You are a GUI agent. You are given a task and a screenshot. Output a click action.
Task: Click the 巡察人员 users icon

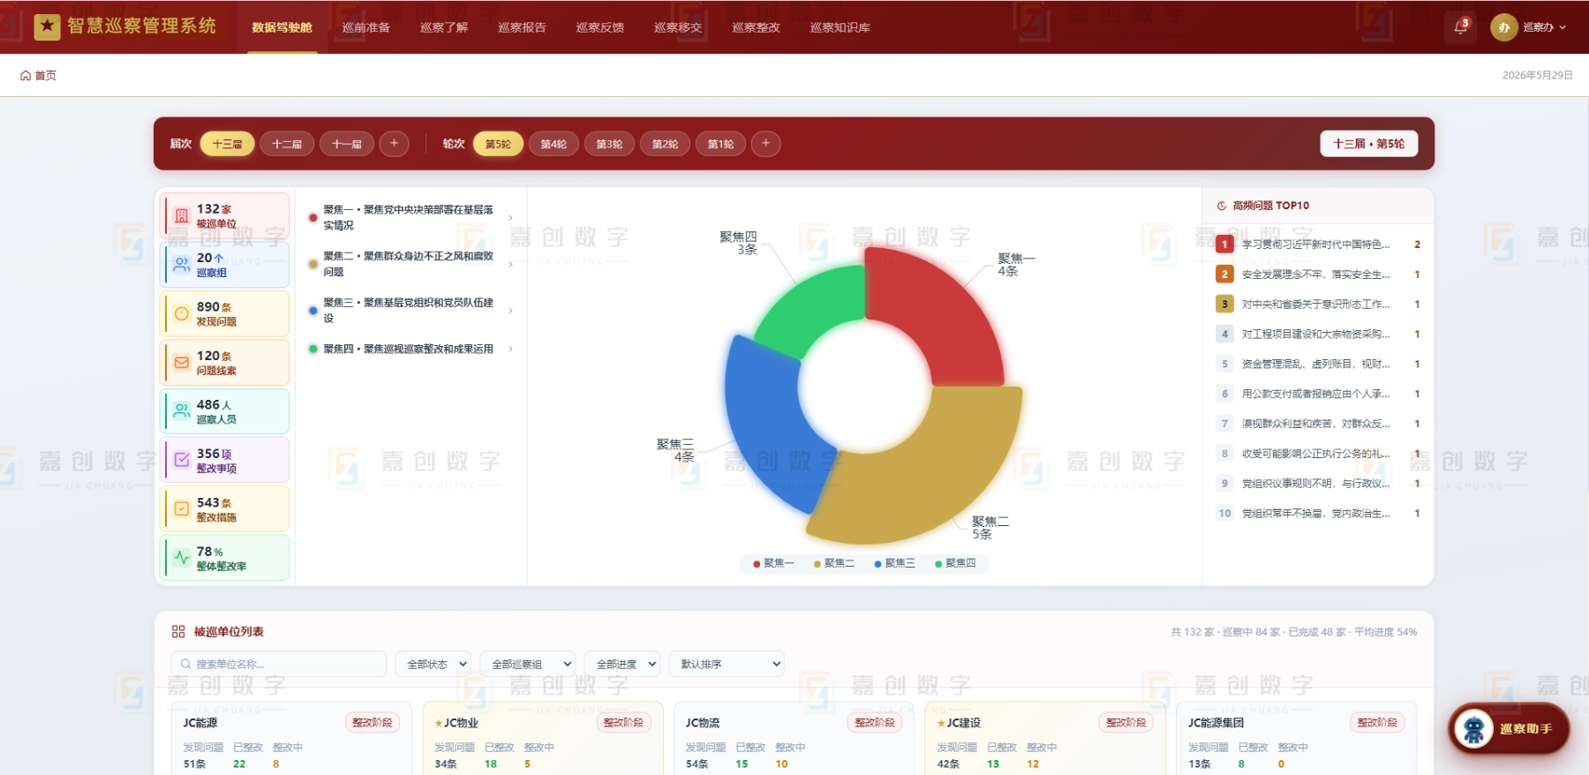tap(182, 411)
